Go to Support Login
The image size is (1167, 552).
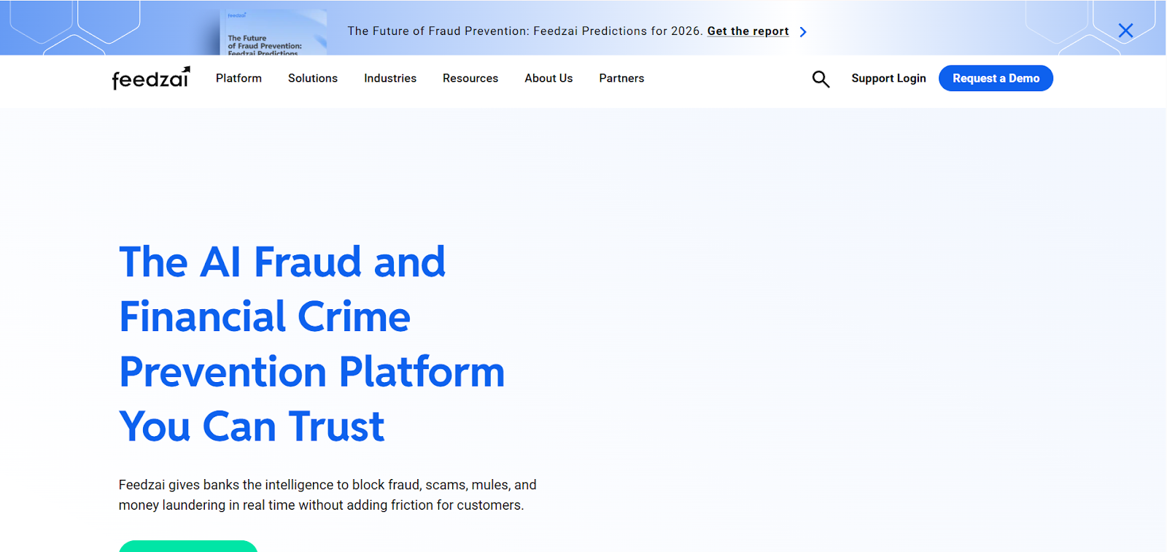click(888, 78)
